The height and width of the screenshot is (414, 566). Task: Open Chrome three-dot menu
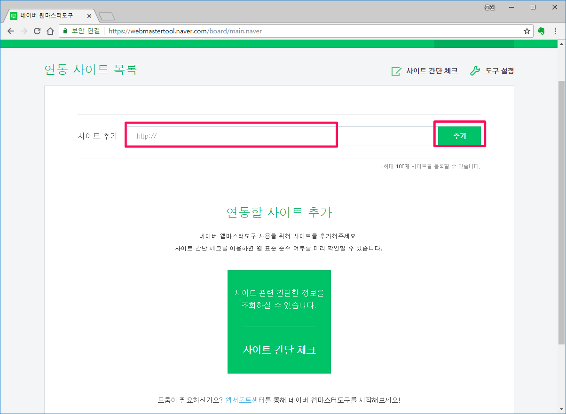[x=556, y=31]
